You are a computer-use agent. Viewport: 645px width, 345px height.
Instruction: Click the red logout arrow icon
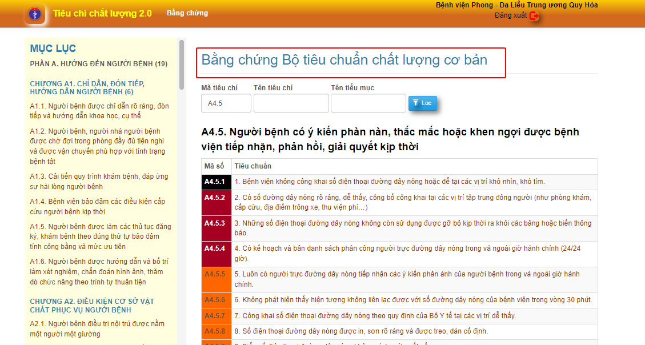534,16
